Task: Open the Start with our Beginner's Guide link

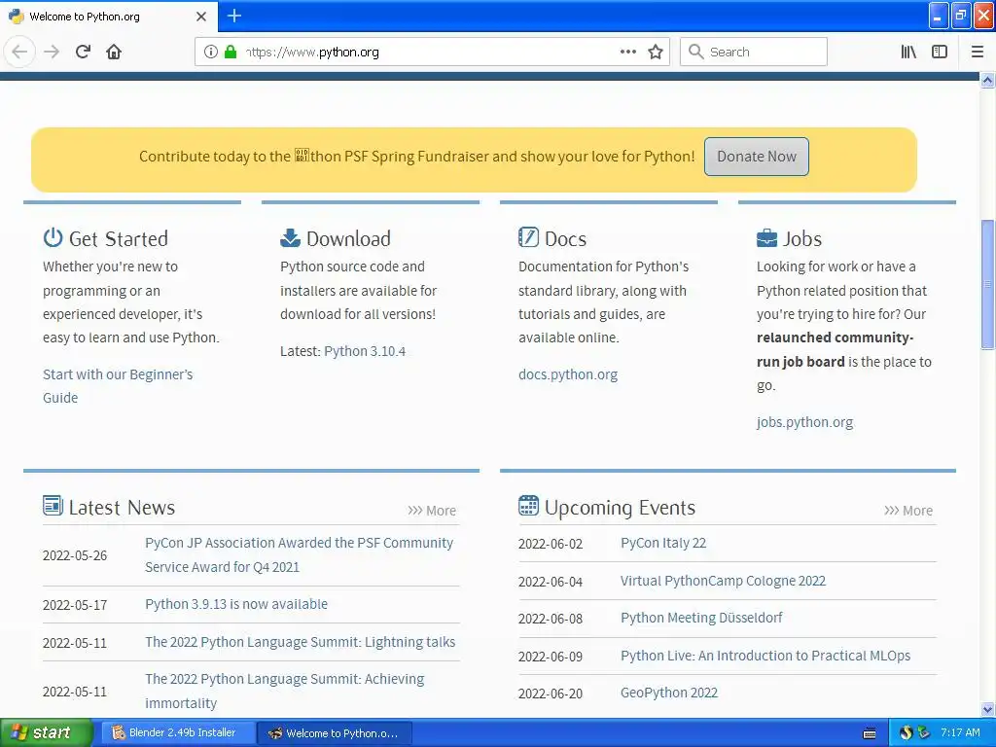Action: pos(118,386)
